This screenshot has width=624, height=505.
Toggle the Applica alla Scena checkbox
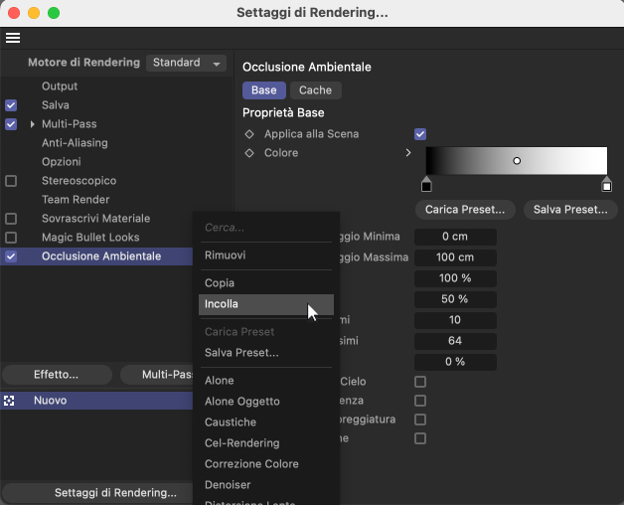tap(420, 134)
